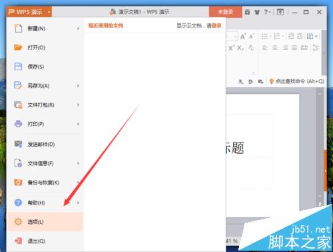Click the decrease indent icon
This screenshot has height=252, width=333.
291,36
